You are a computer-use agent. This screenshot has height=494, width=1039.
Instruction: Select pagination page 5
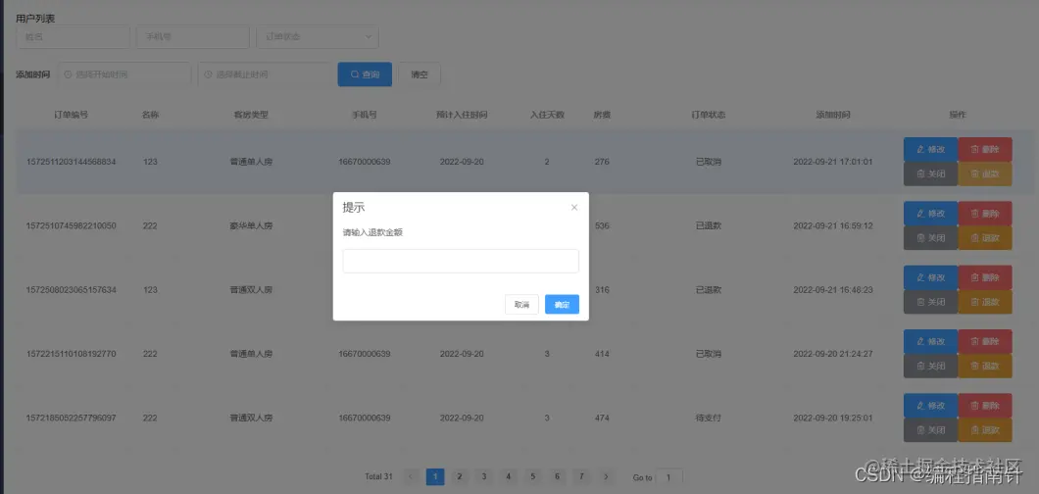coord(533,476)
